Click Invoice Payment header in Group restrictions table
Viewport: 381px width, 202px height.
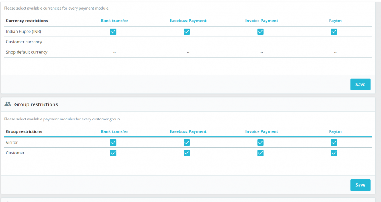pyautogui.click(x=262, y=131)
